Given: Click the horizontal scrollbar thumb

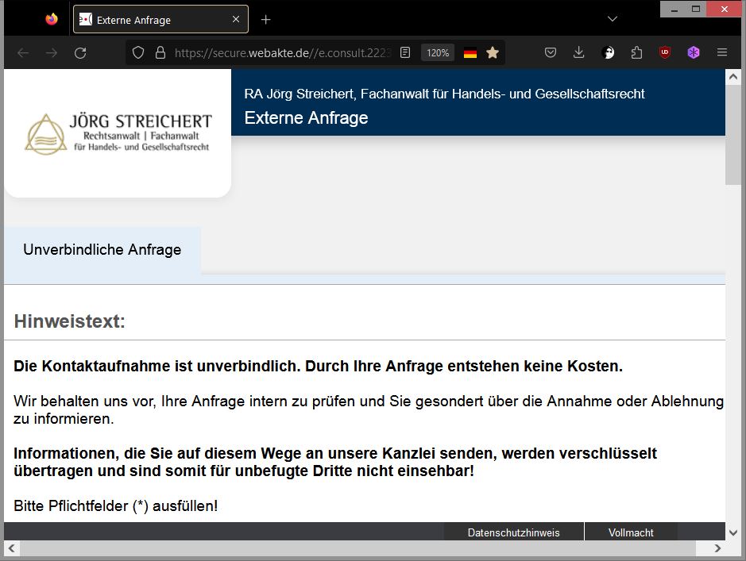Looking at the screenshot, I should pos(358,548).
